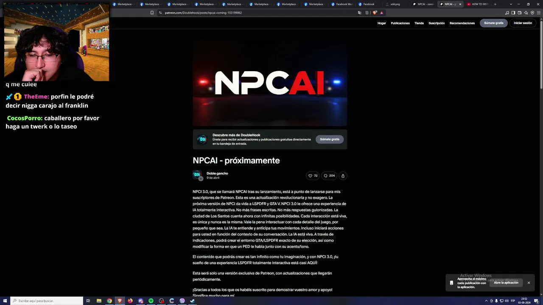
Task: Click the bookmark icon beside the address bar
Action: [152, 13]
